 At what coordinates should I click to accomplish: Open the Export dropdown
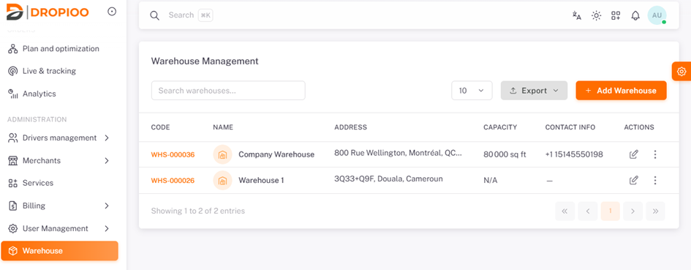[x=534, y=91]
